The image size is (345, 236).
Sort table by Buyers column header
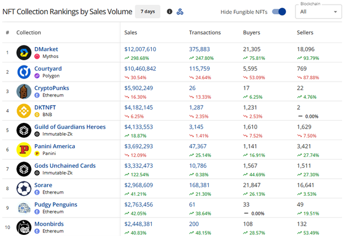click(x=251, y=33)
